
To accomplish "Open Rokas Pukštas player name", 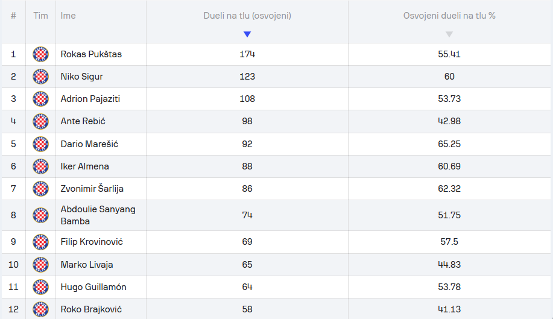I will pos(91,54).
